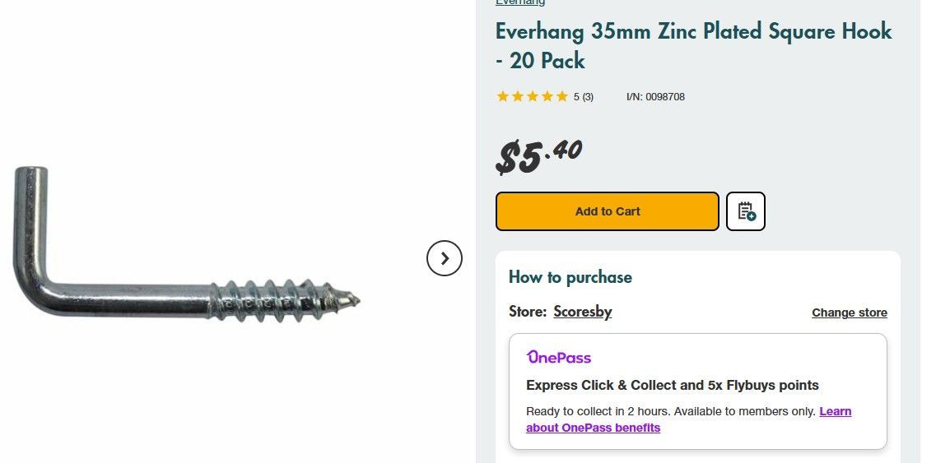Click the fourth rating star

pos(547,97)
